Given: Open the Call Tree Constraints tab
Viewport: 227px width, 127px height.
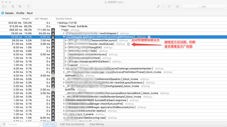Looking at the screenshot, I should coord(72,124).
